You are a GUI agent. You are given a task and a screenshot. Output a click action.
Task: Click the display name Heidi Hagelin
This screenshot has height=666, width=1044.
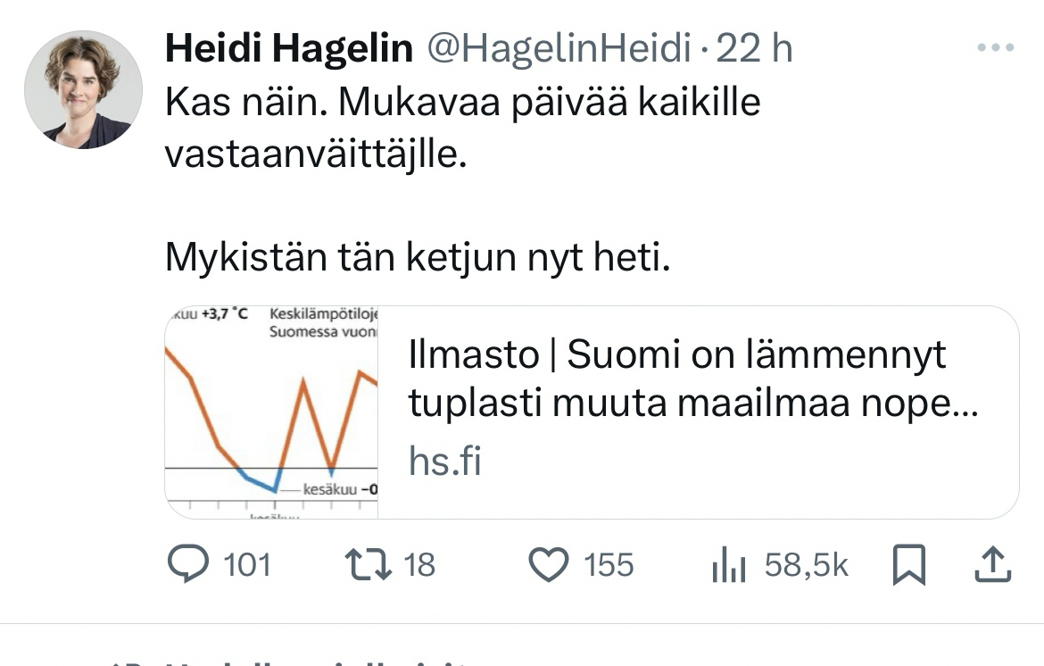pos(289,49)
